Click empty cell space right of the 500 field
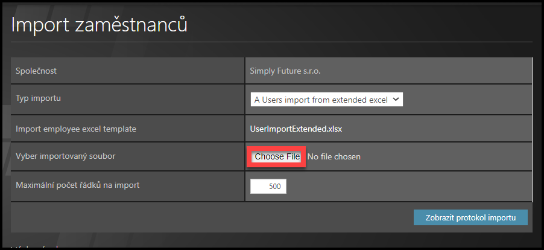544x250 pixels. [410, 187]
